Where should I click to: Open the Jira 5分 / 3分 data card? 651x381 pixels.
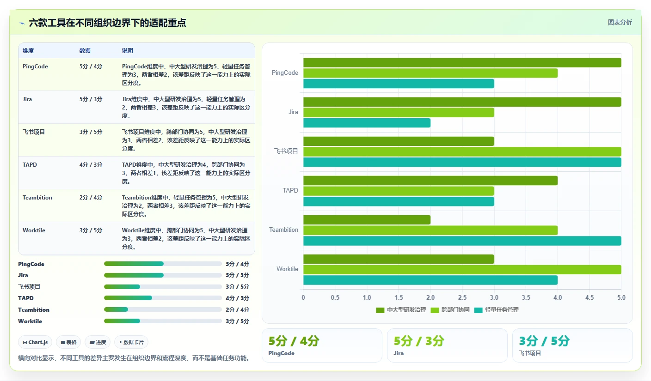click(x=447, y=345)
